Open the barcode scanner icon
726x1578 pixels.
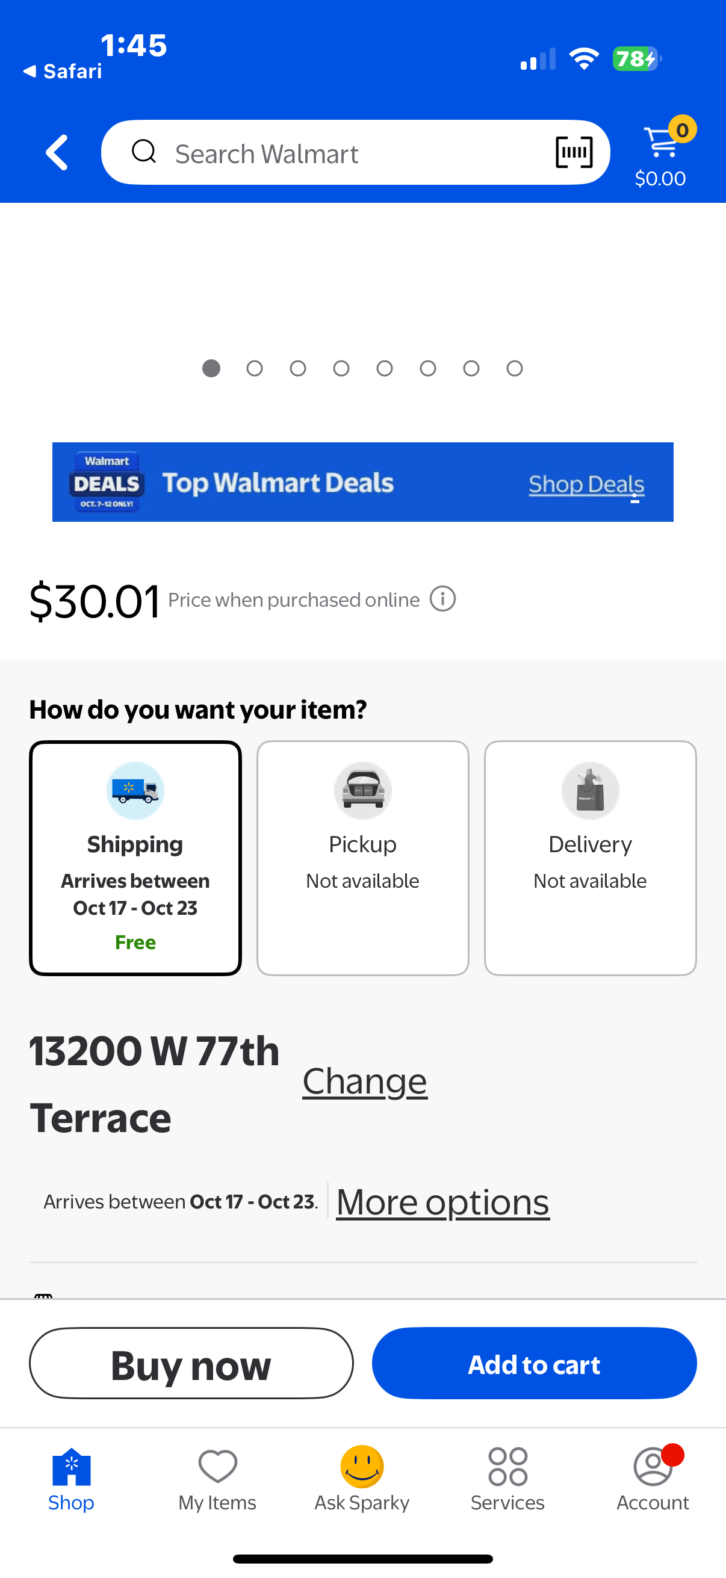pos(574,152)
